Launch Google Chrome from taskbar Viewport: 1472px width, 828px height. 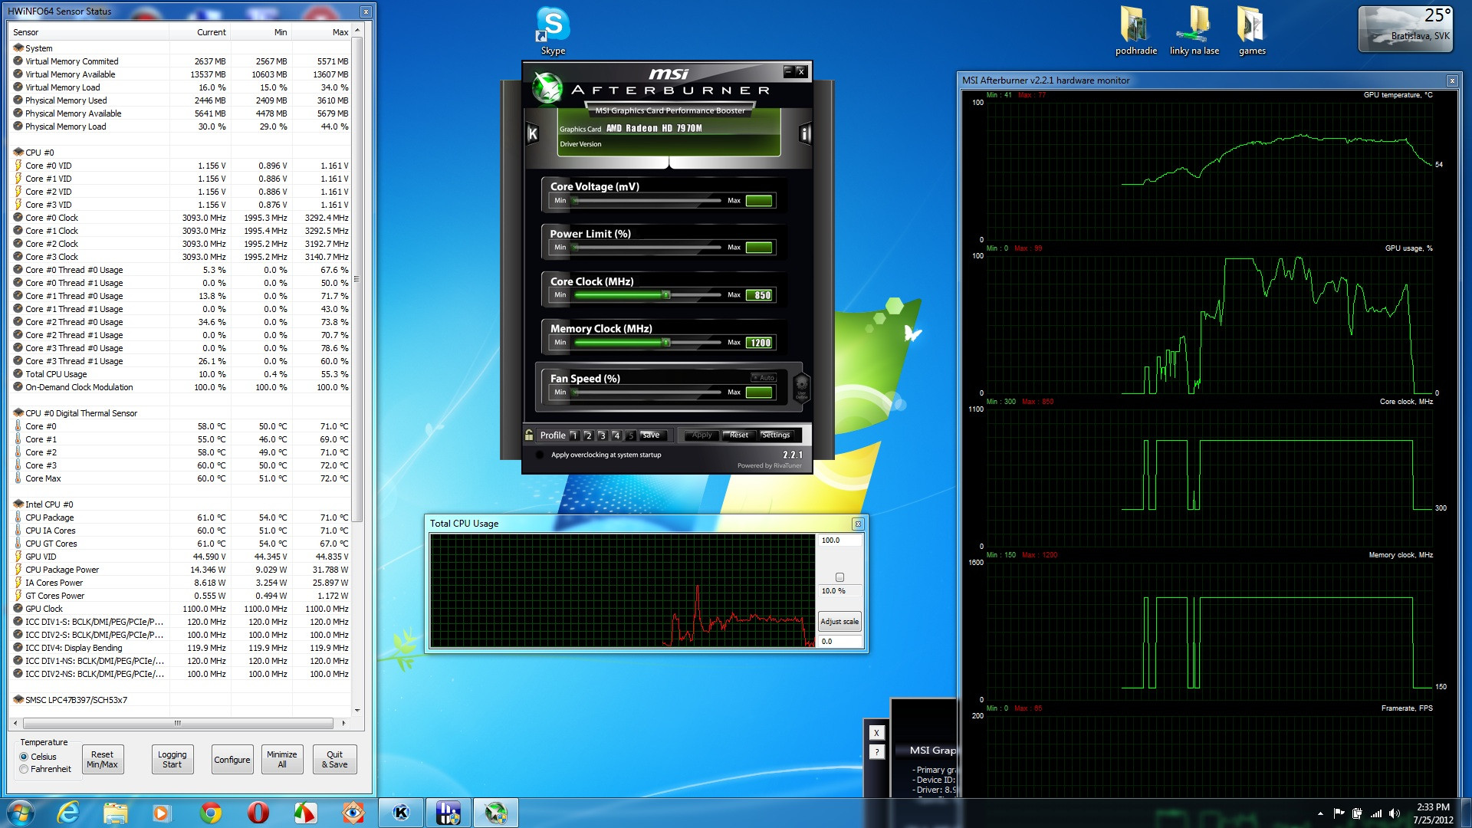[x=211, y=813]
